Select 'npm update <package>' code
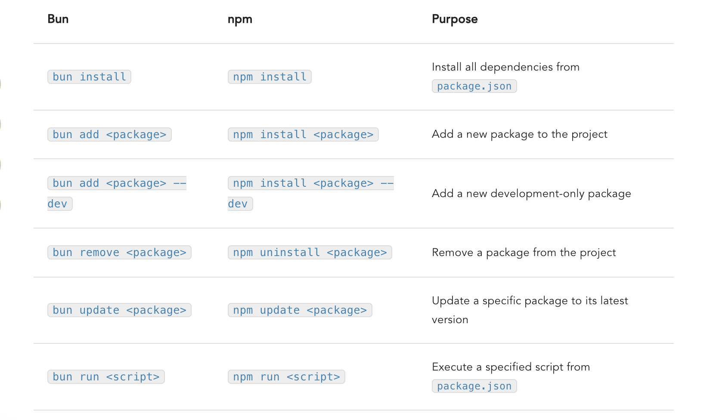Viewport: 713px width, 420px height. [x=300, y=310]
